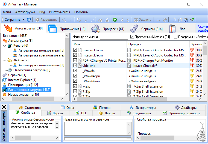Screen dimensions: 208x144
Task: Click the Internet Explorer icon in tree
Action: [5, 80]
